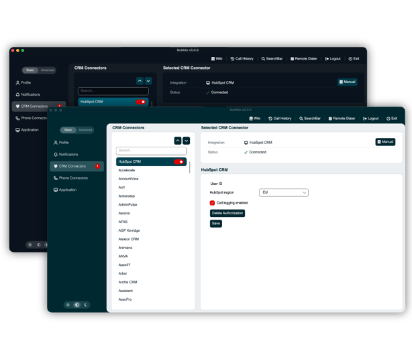This screenshot has height=359, width=412.
Task: Click Exit in the front window toolbar
Action: pyautogui.click(x=392, y=119)
